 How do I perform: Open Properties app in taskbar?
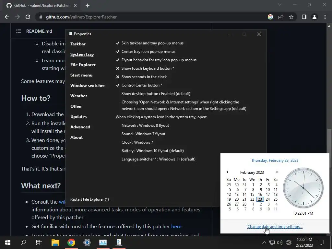tap(119, 243)
